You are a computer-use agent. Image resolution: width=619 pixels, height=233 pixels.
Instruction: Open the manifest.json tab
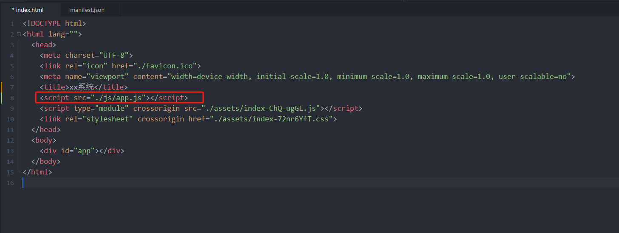(87, 10)
